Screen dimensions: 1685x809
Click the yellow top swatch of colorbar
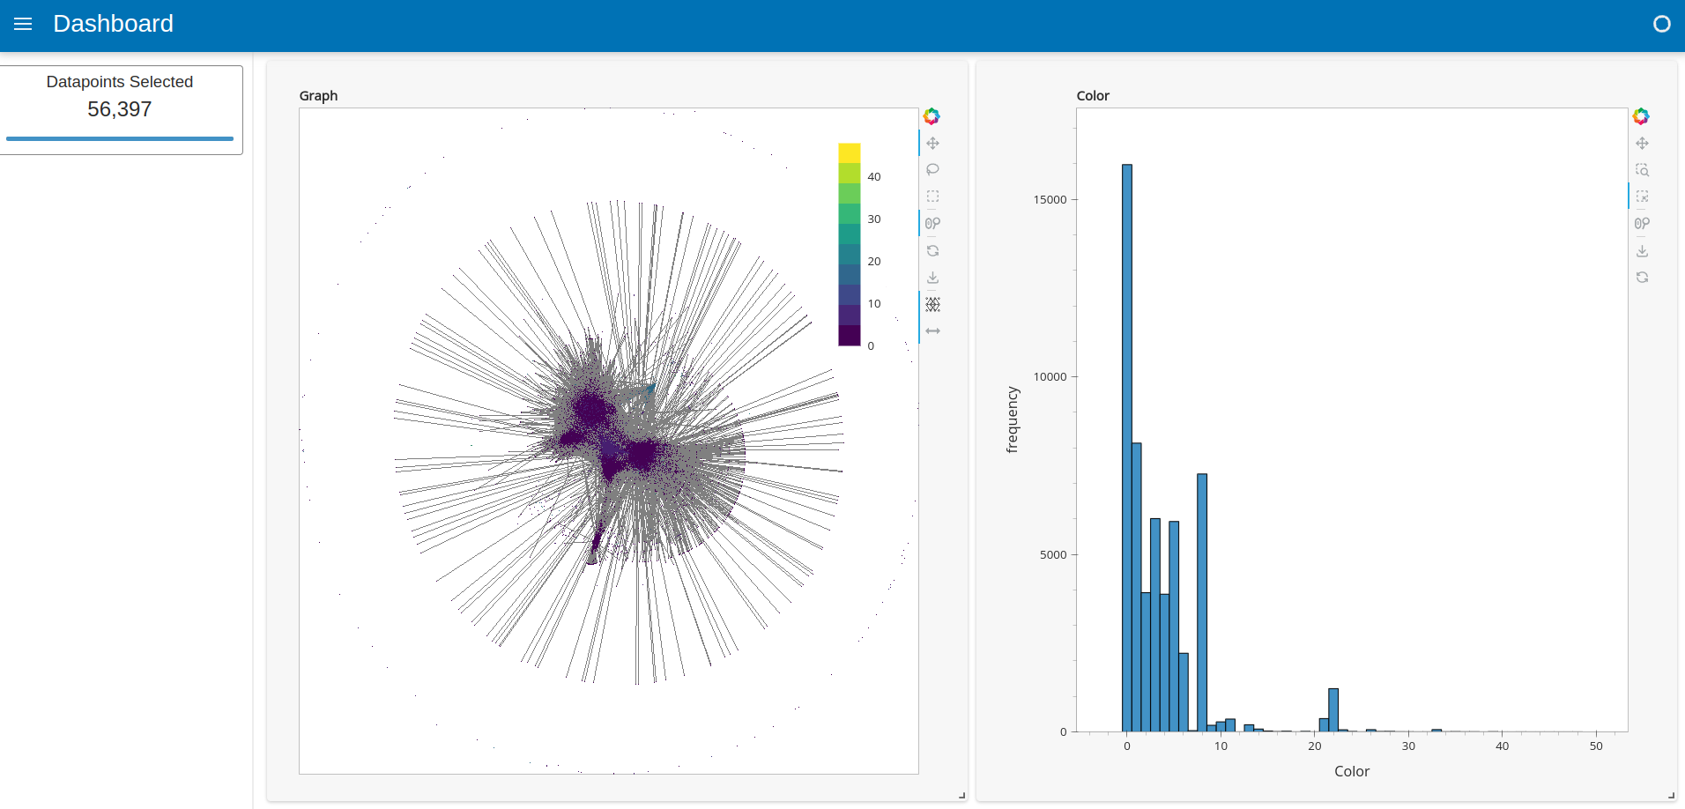pos(849,152)
